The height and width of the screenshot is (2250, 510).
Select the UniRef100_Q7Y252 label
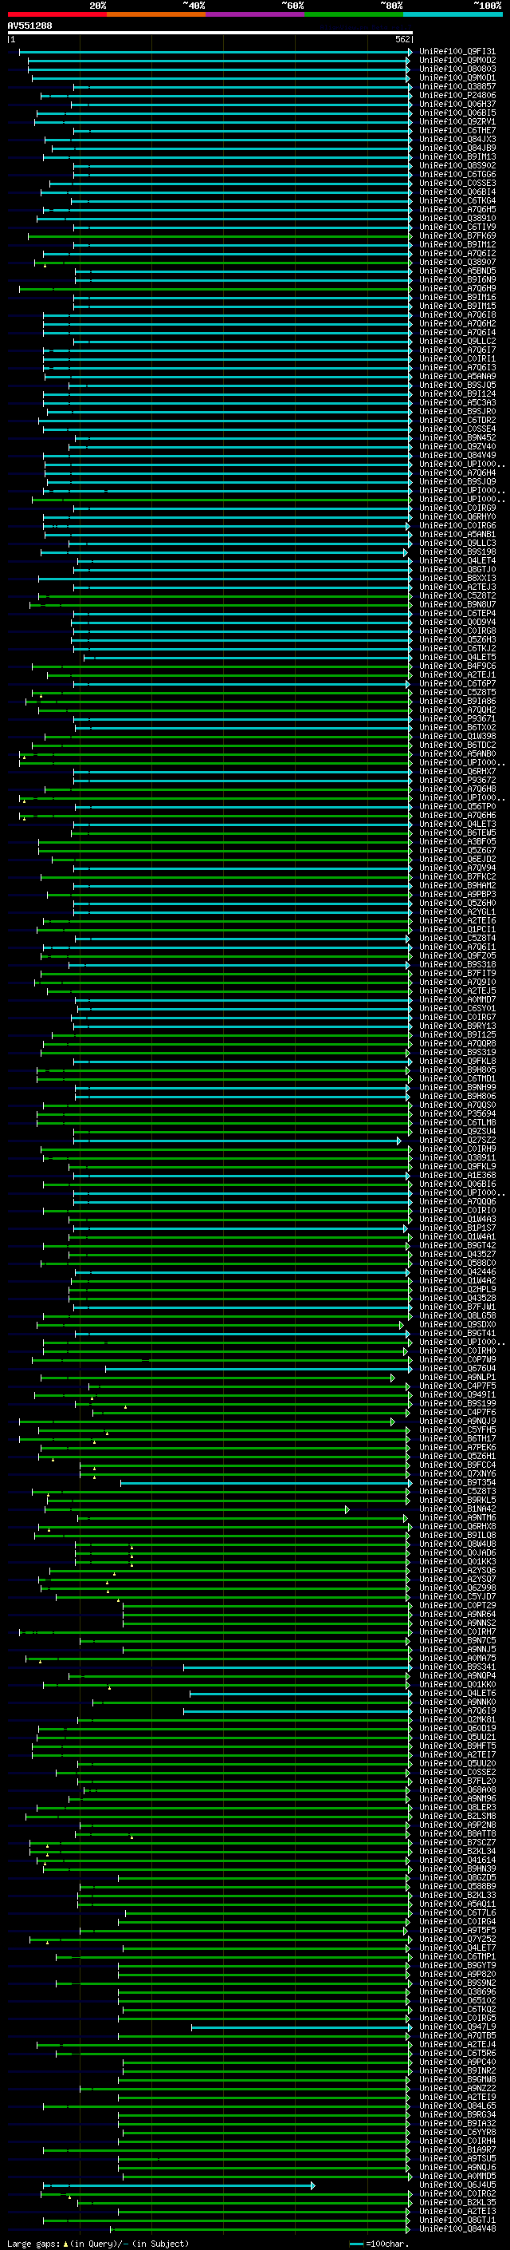click(x=457, y=1939)
